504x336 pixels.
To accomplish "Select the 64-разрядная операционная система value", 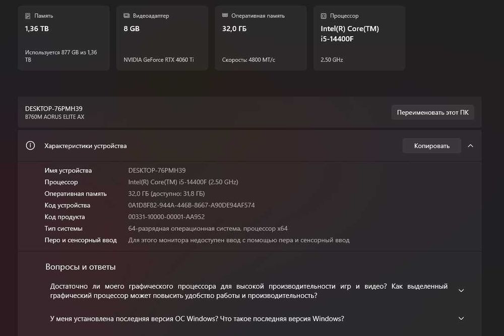I will (208, 228).
